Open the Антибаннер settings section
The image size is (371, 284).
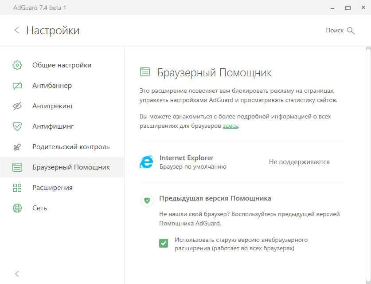(x=52, y=86)
